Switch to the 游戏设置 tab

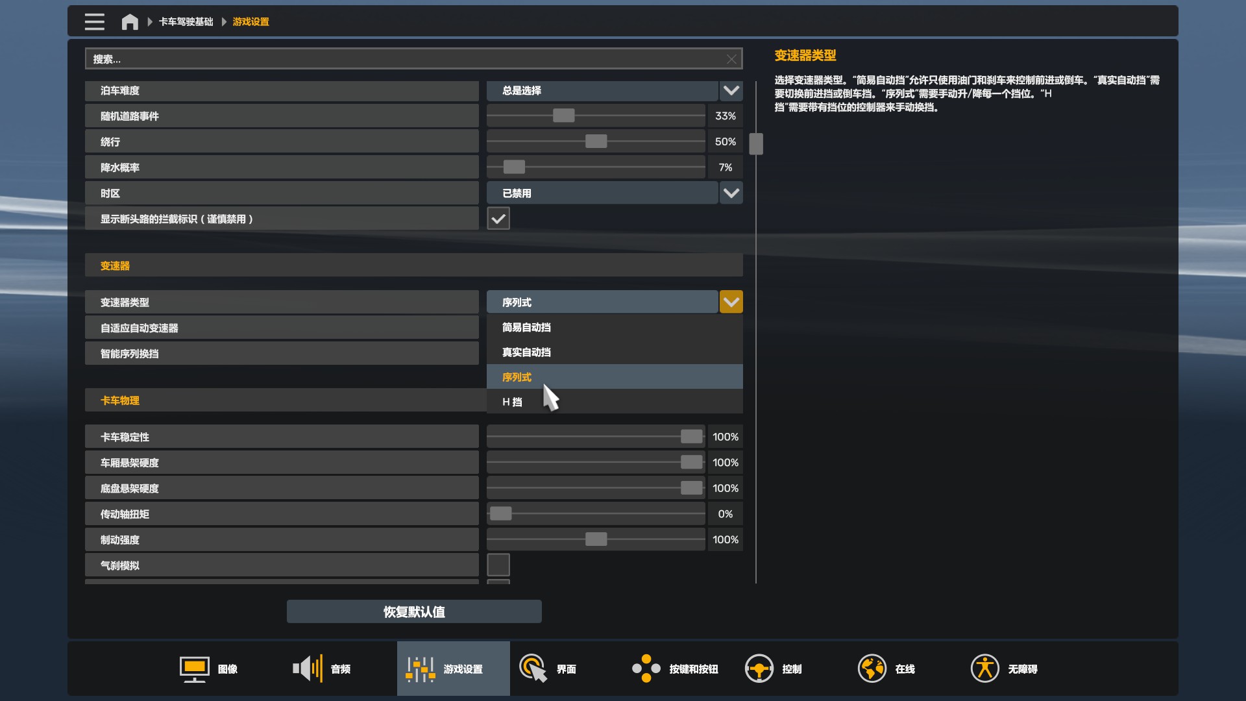[x=453, y=669]
